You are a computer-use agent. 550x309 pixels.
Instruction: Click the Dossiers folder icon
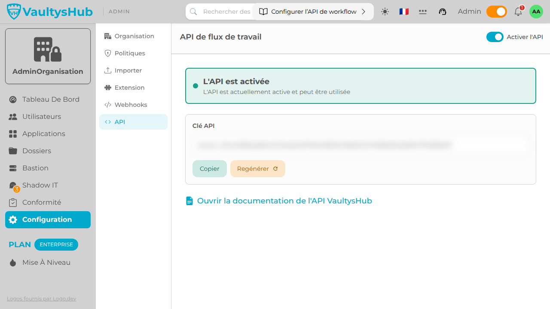tap(13, 151)
